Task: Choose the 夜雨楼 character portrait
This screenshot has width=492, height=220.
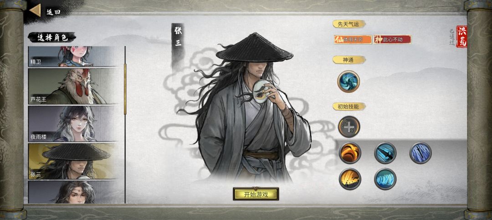Action: pyautogui.click(x=72, y=123)
